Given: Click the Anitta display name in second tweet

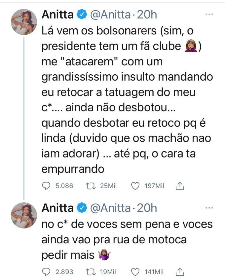Looking at the screenshot, I should [x=57, y=208].
